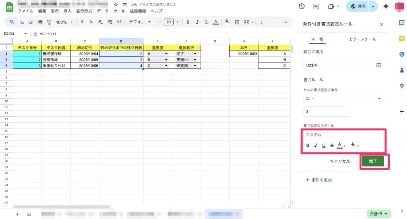Open the comments panel icon
The height and width of the screenshot is (219, 407).
[315, 6]
